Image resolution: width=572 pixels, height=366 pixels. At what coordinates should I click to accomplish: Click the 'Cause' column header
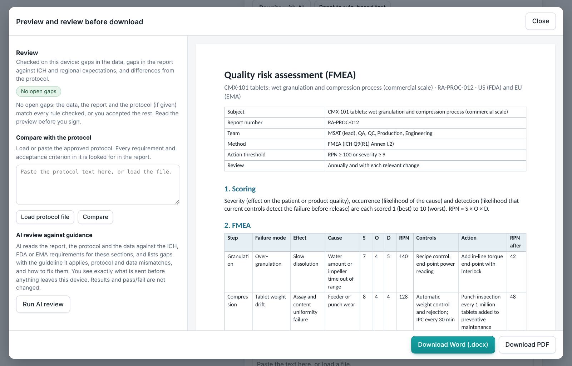click(x=342, y=242)
